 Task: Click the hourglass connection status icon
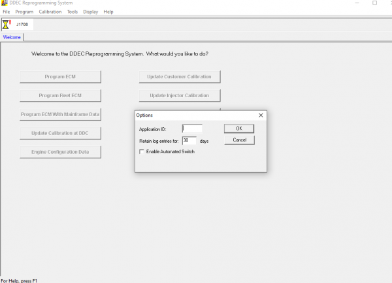(6, 25)
